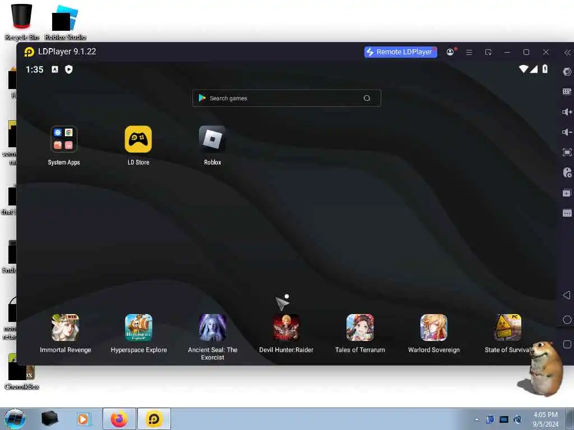Open media player taskbar icon
The width and height of the screenshot is (574, 430).
point(84,419)
